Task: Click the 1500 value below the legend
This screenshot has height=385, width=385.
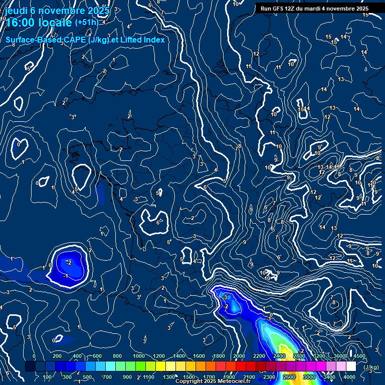Action: (x=189, y=377)
